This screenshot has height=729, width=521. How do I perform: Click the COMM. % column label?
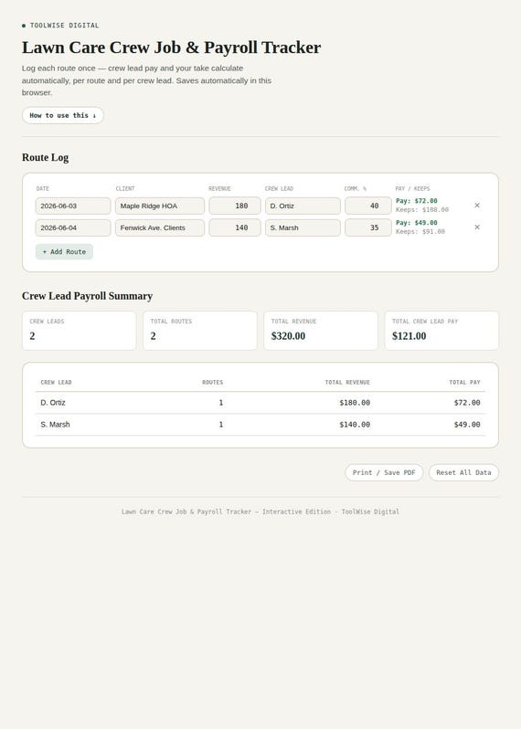pos(355,189)
